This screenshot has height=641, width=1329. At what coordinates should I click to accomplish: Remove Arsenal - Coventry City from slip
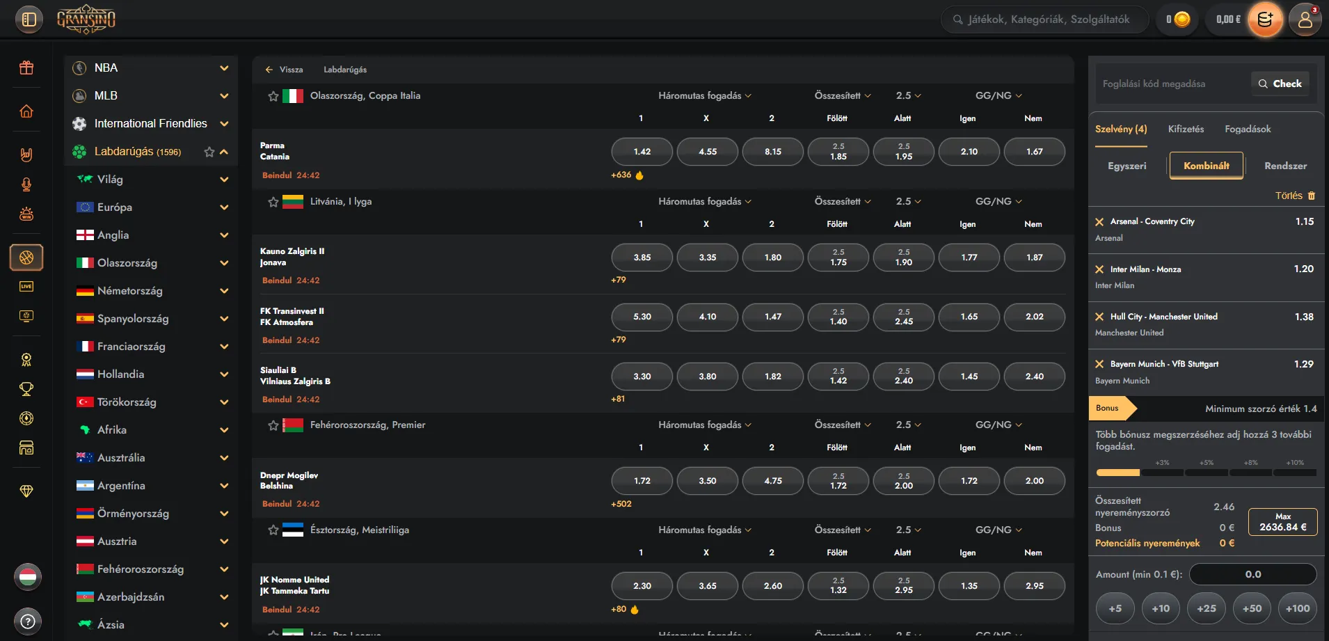1099,222
